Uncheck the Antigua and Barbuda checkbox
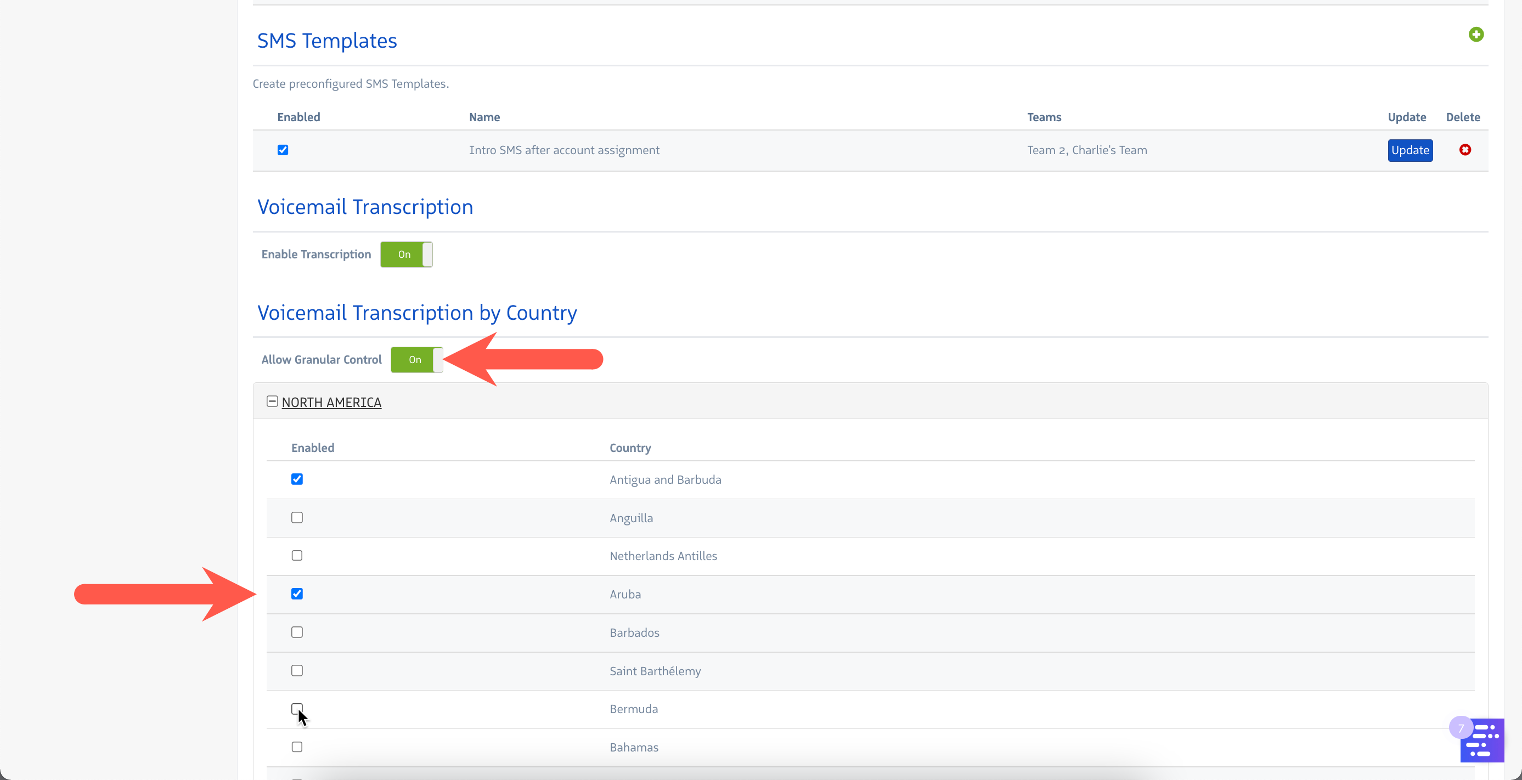This screenshot has width=1522, height=780. coord(297,479)
